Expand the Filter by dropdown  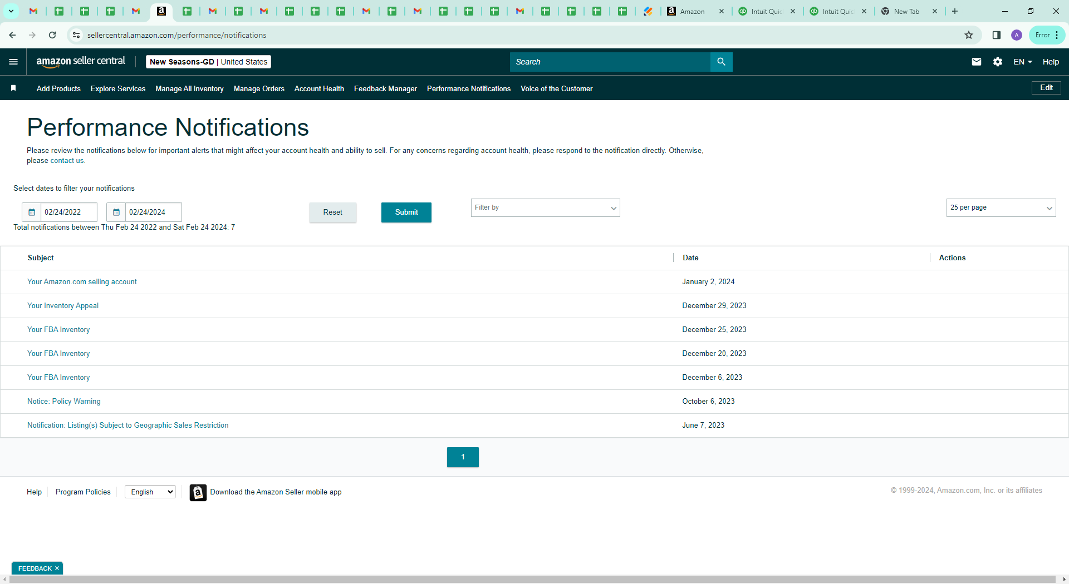point(546,207)
